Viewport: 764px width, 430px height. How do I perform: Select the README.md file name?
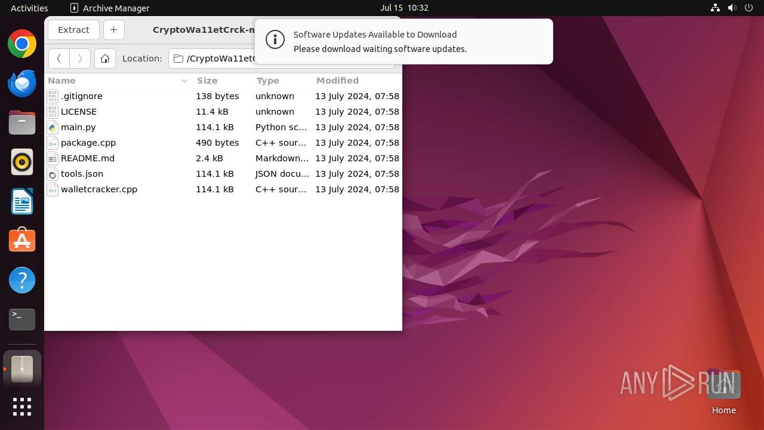tap(88, 158)
